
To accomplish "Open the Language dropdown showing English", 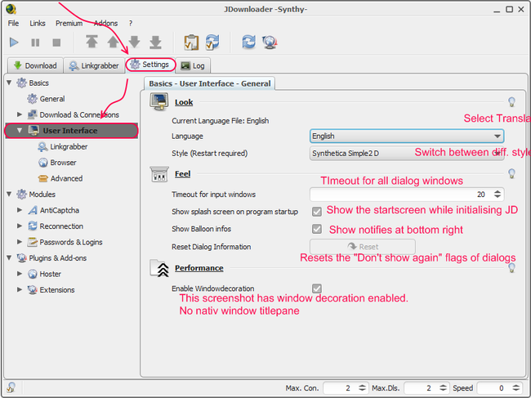I will (407, 136).
